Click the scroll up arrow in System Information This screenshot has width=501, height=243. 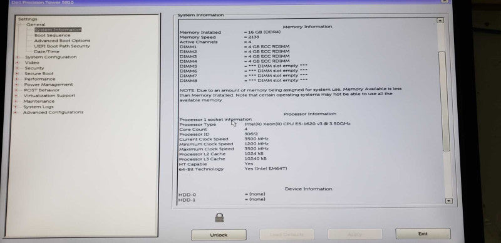(440, 21)
